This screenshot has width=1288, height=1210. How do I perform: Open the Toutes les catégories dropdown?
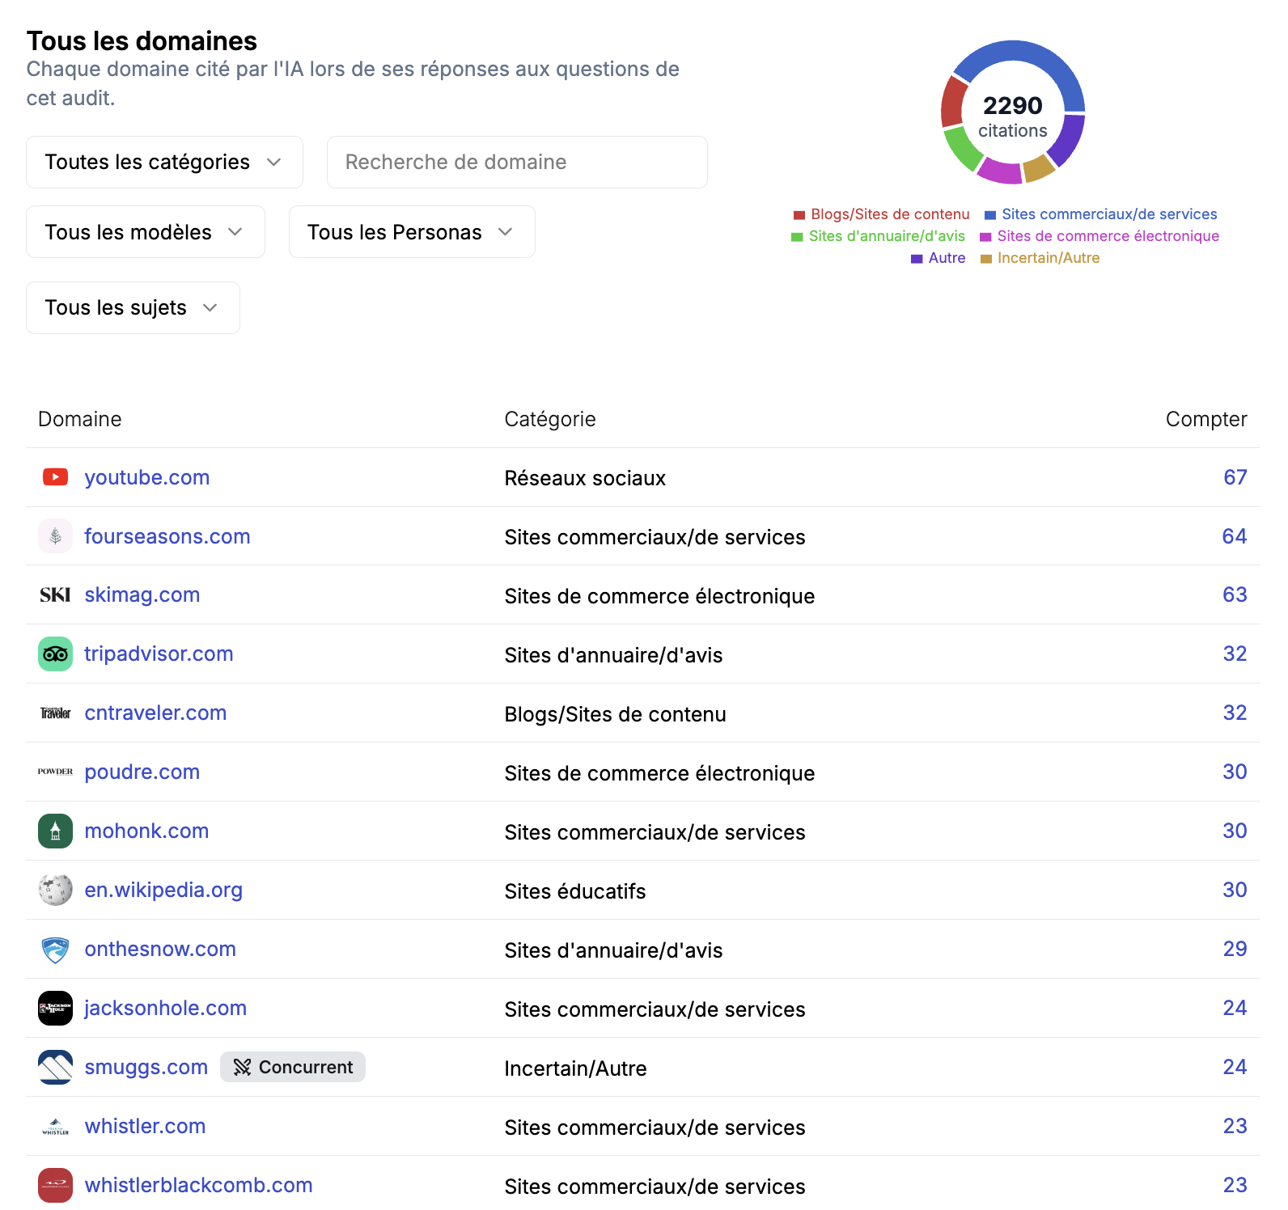164,162
